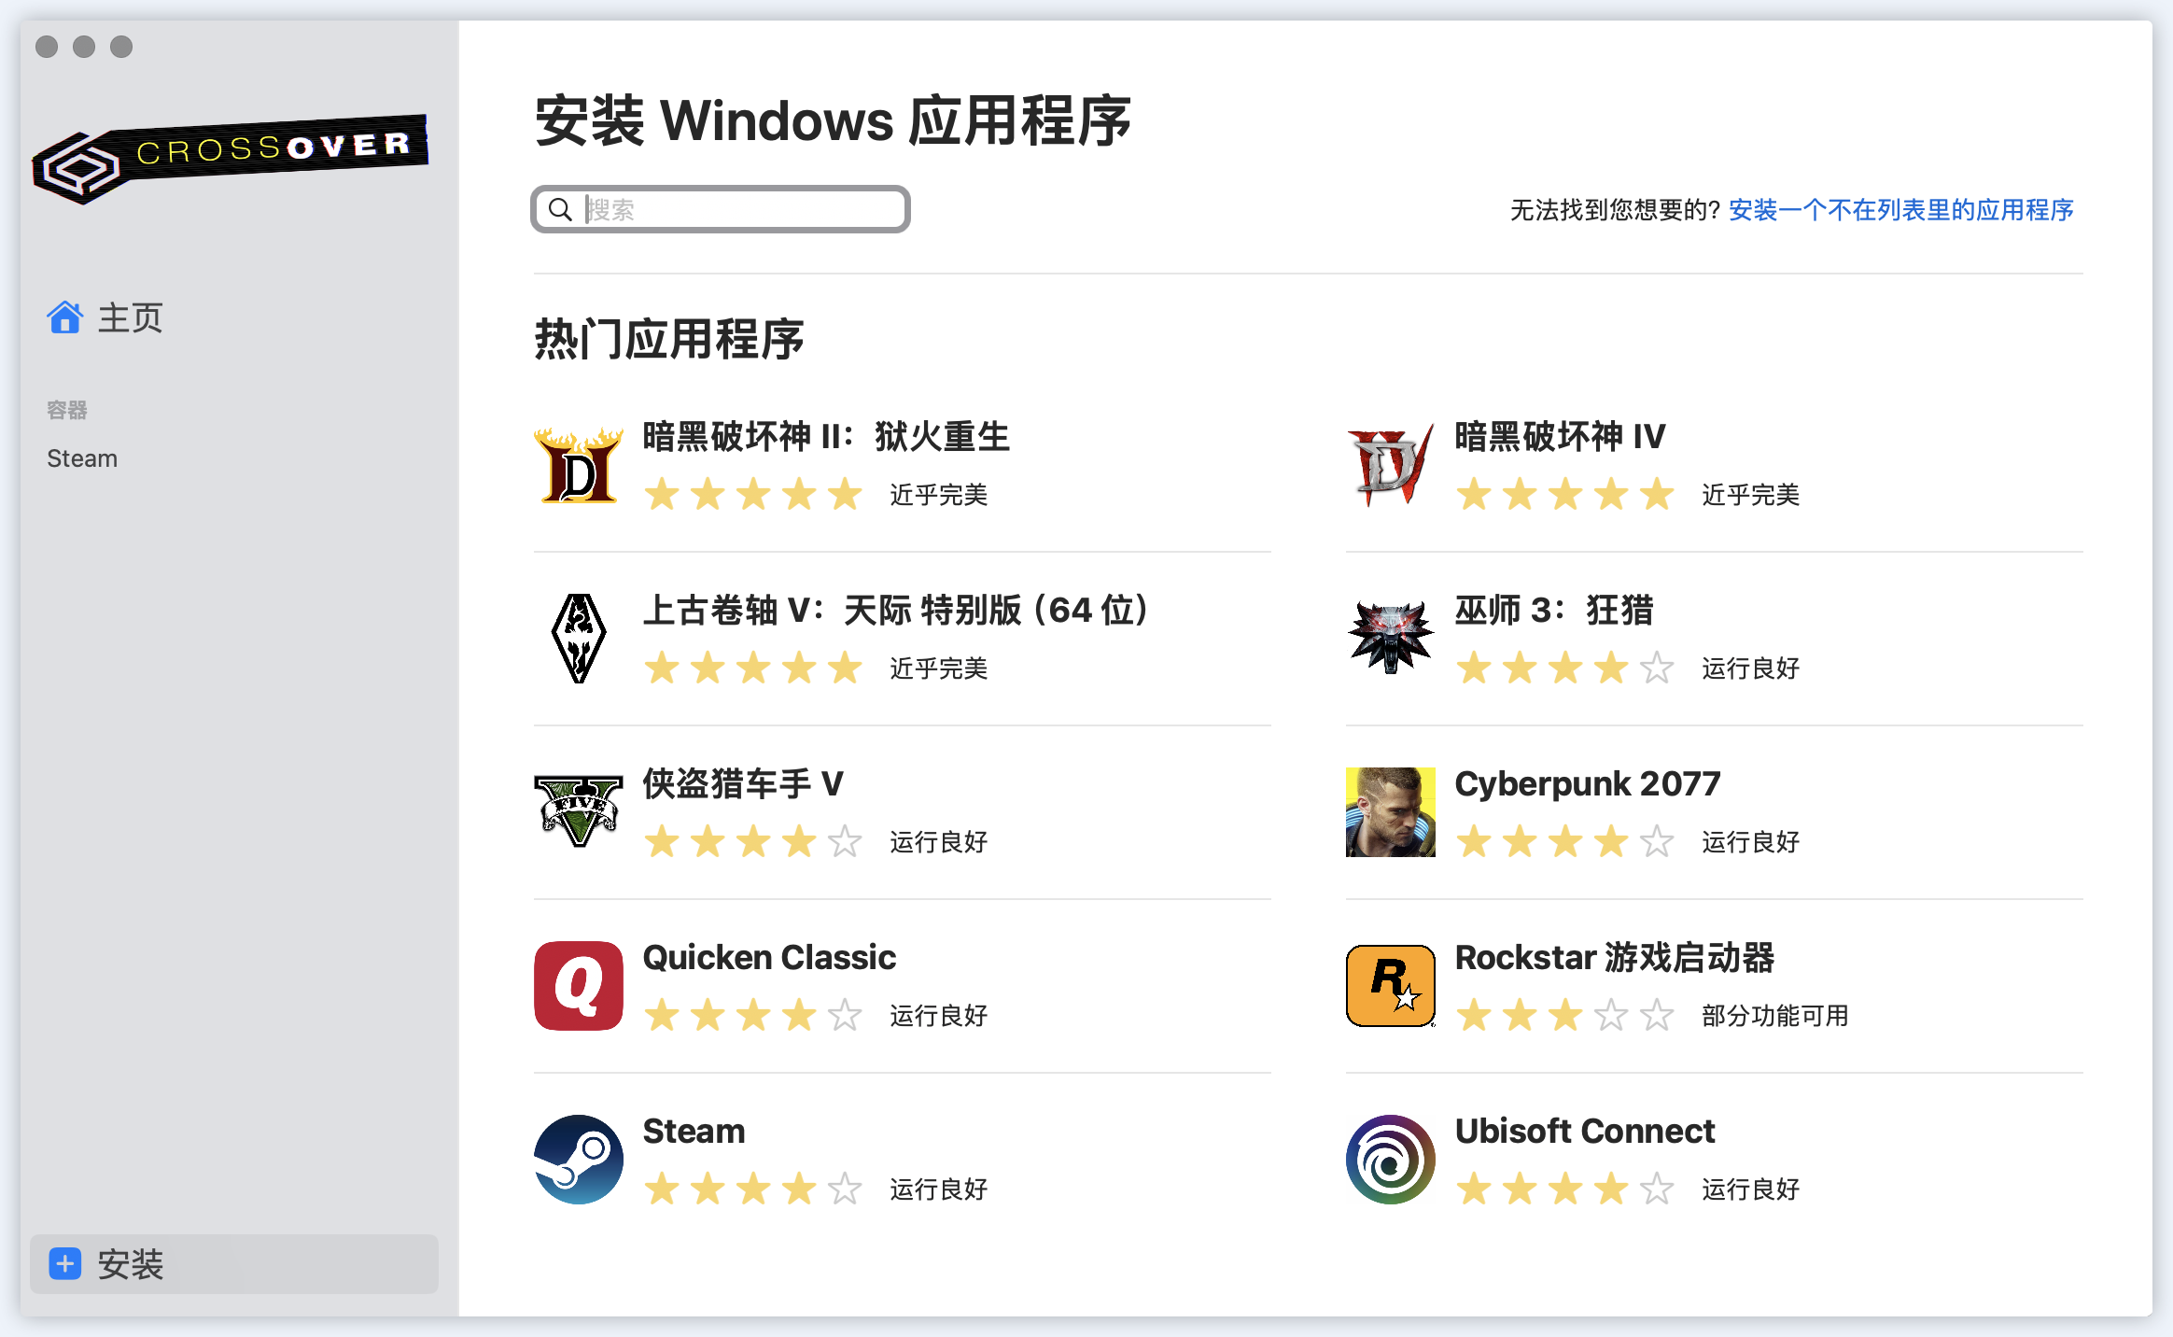
Task: Select the Cyberpunk 2077 thumbnail
Action: point(1390,811)
